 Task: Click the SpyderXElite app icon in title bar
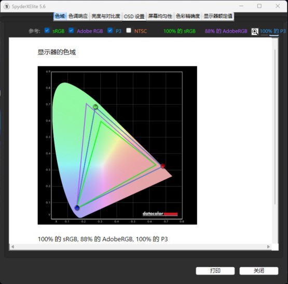point(7,6)
